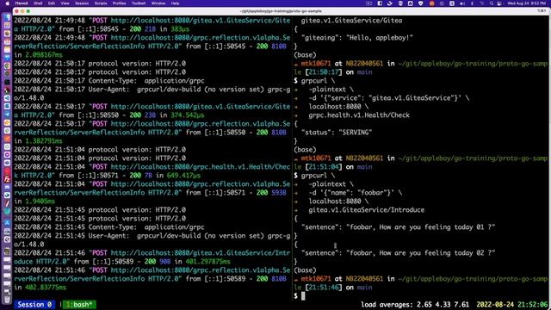Select the tmux '1:bash*' window tab
The image size is (551, 310).
tap(79, 305)
